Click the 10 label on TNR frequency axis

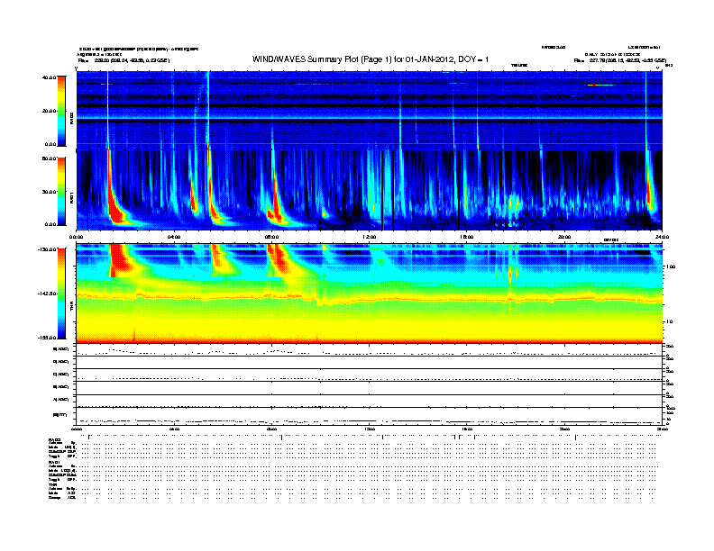[670, 322]
